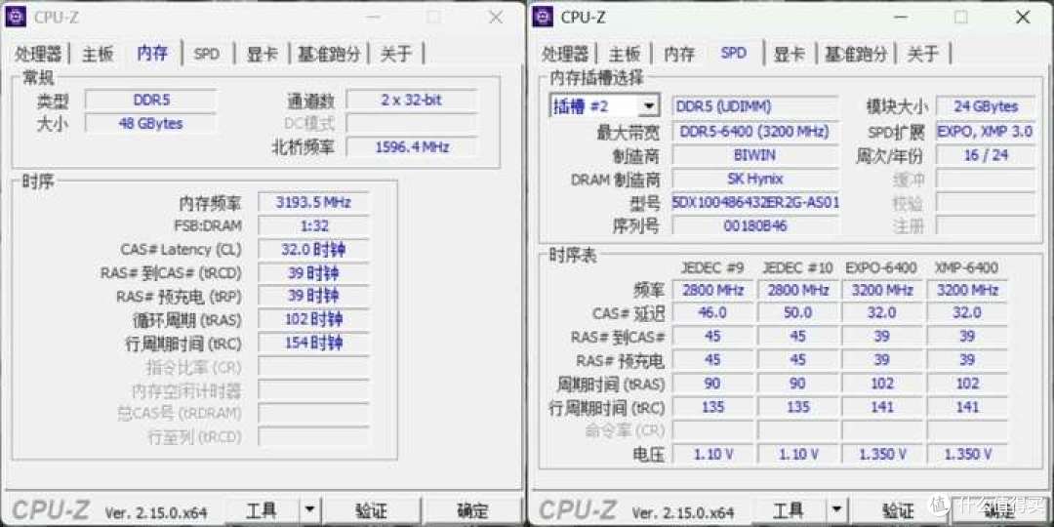The height and width of the screenshot is (527, 1054).
Task: Click the 102 时钟 tRAS field
Action: [x=313, y=319]
